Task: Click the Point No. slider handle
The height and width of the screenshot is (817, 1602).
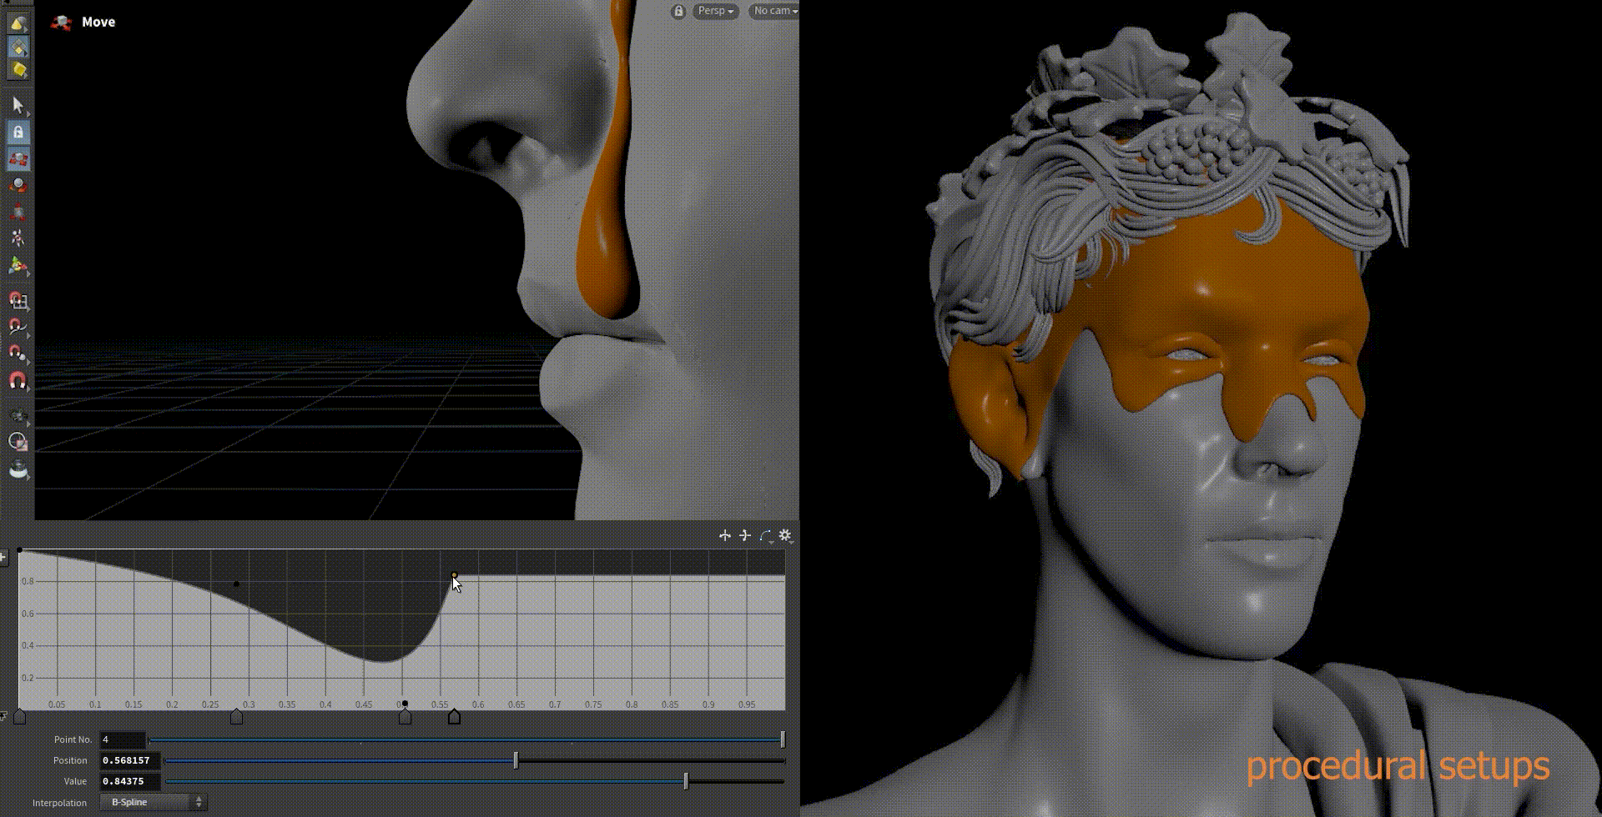Action: point(783,739)
